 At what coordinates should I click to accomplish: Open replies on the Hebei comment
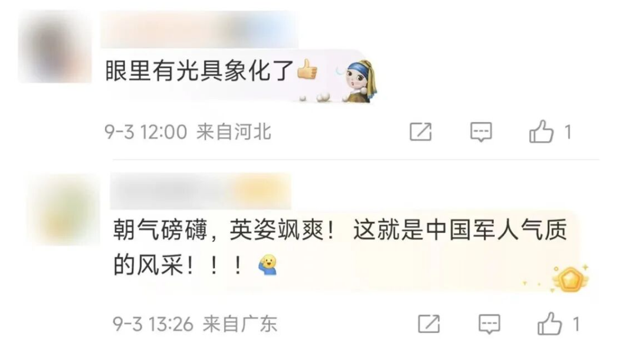tap(481, 132)
